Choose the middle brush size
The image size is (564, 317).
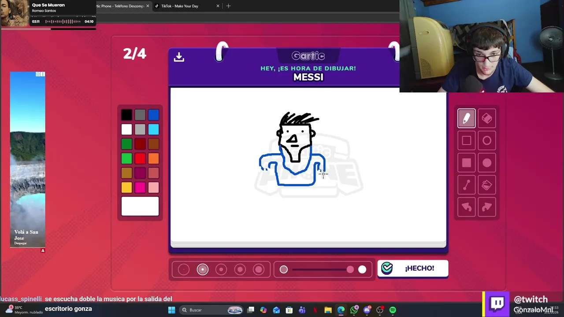(221, 269)
